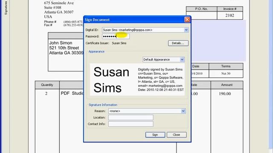Click the 'P.O. No.' header cell
273x153 pixels.
pyautogui.click(x=201, y=9)
